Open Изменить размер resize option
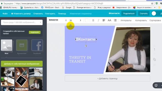Image resolution: width=162 pixels, height=91 pixels. tap(22, 14)
